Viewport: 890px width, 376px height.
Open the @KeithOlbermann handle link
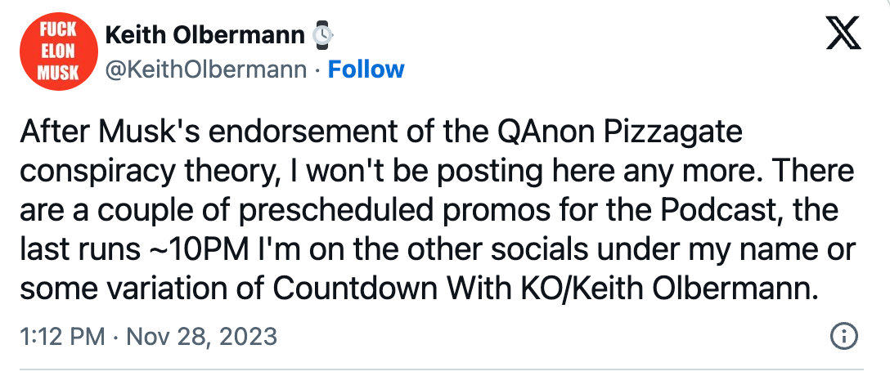[x=206, y=69]
